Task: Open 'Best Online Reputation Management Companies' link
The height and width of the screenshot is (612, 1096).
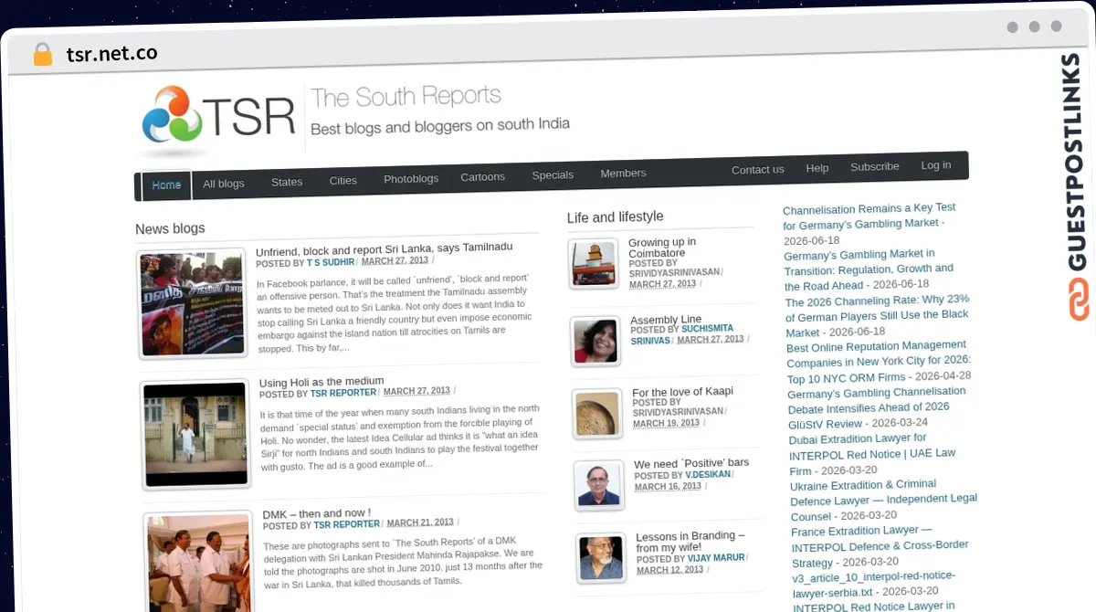Action: [879, 361]
